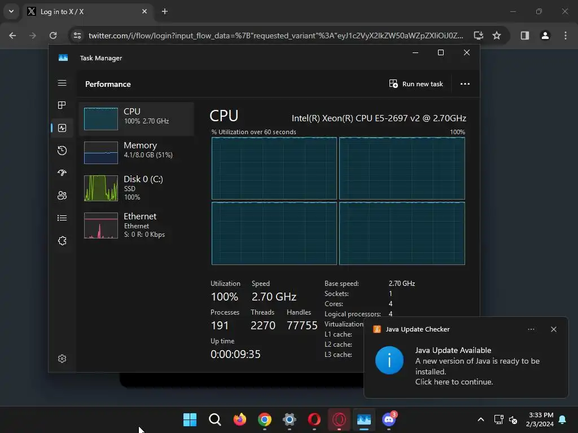Switch to Task Manager taskbar icon
Screen dimensions: 578x433
[364, 419]
